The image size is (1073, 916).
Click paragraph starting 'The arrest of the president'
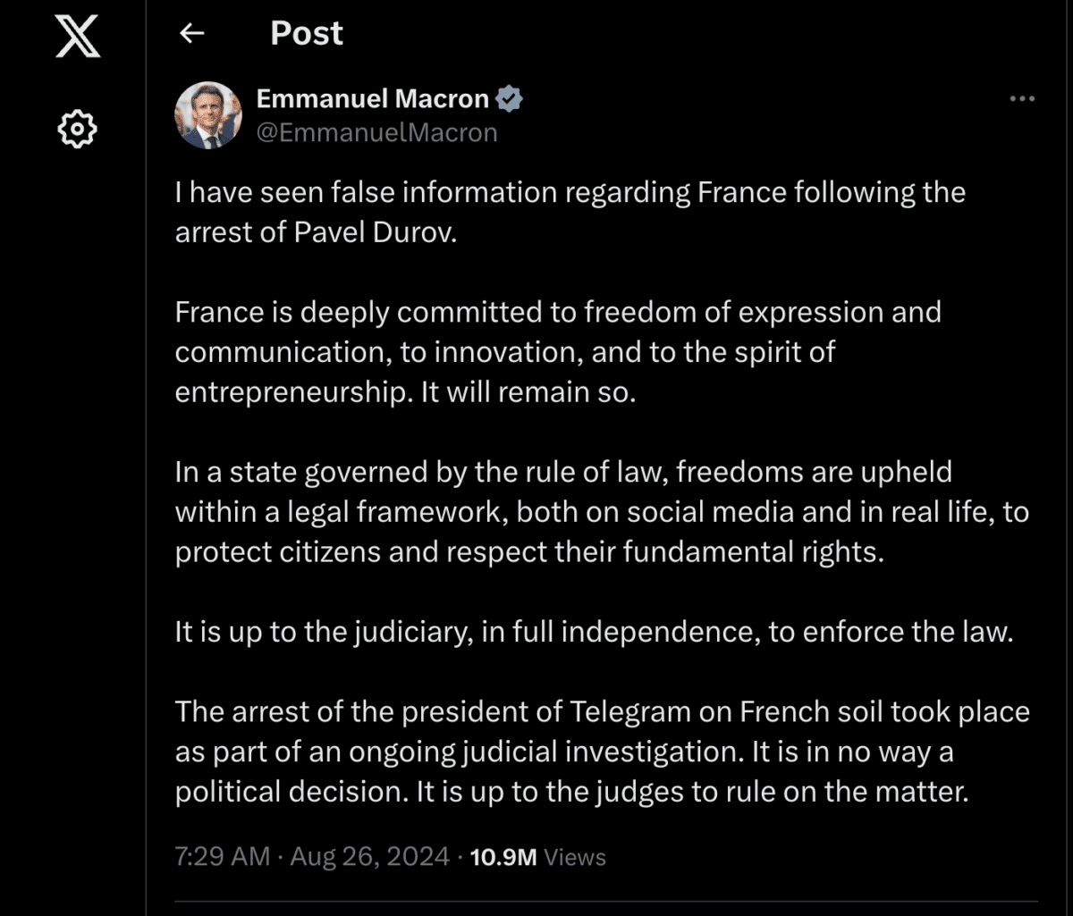pos(603,752)
